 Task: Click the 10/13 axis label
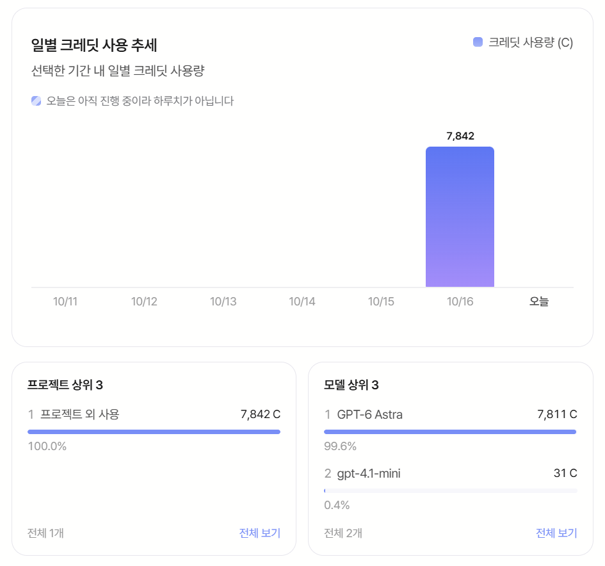point(223,302)
